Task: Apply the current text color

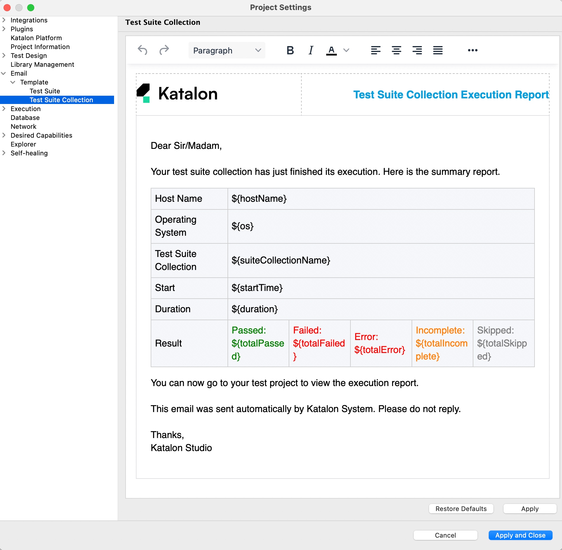Action: click(332, 50)
